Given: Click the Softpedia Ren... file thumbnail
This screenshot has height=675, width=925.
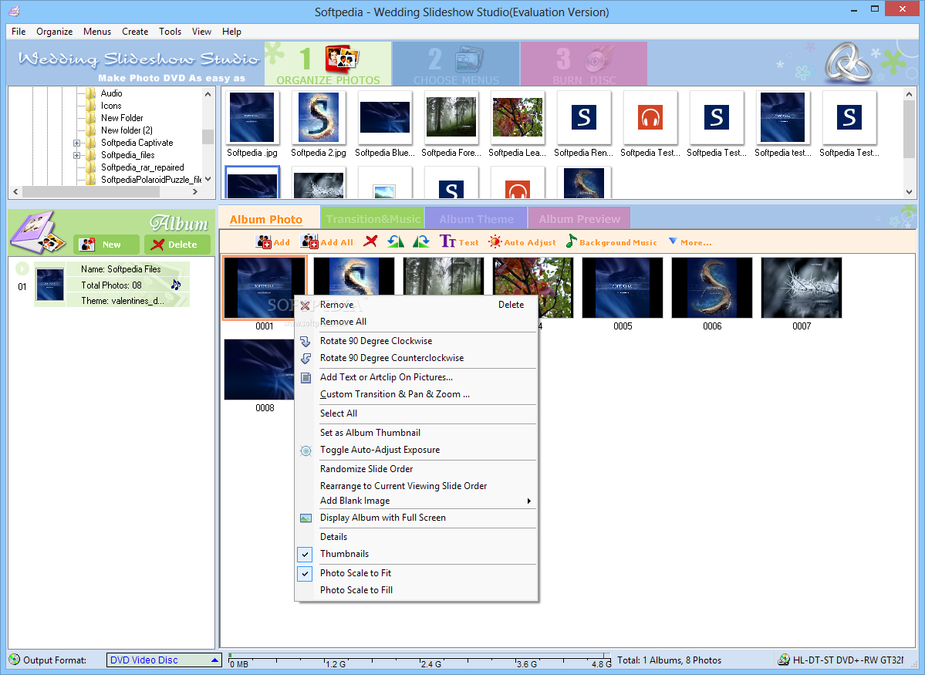Looking at the screenshot, I should click(583, 118).
